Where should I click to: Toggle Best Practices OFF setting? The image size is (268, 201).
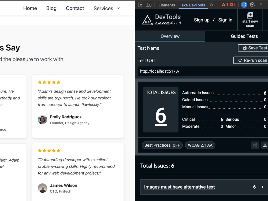162,145
